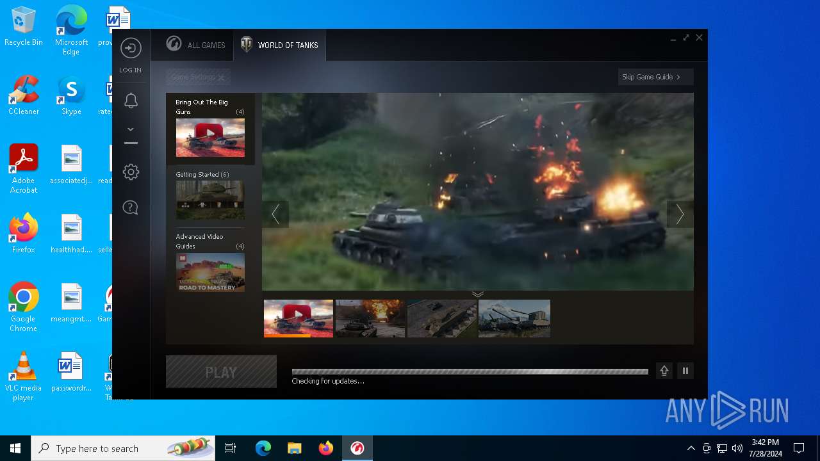
Task: Select second carousel thumbnail with explosion
Action: click(x=370, y=318)
